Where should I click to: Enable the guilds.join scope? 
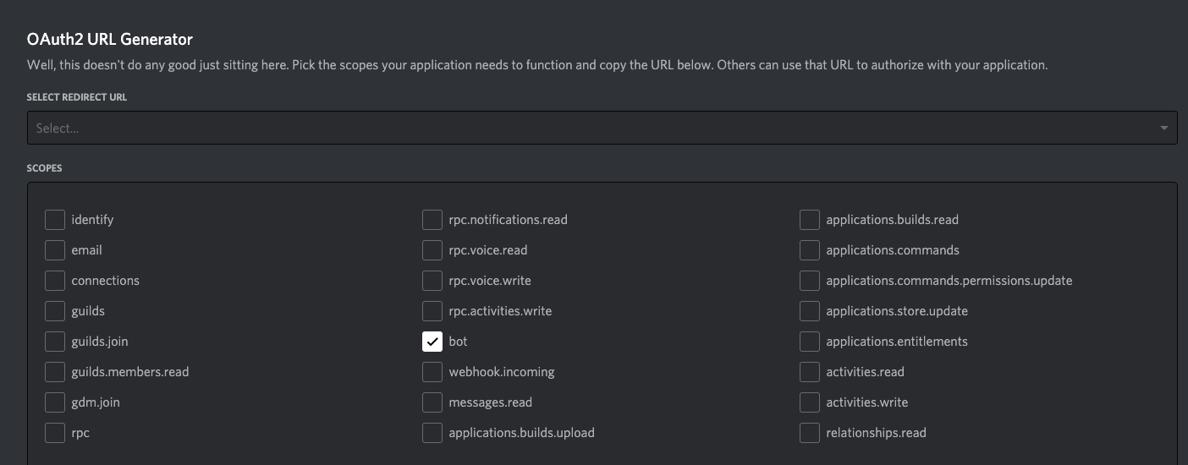(55, 342)
